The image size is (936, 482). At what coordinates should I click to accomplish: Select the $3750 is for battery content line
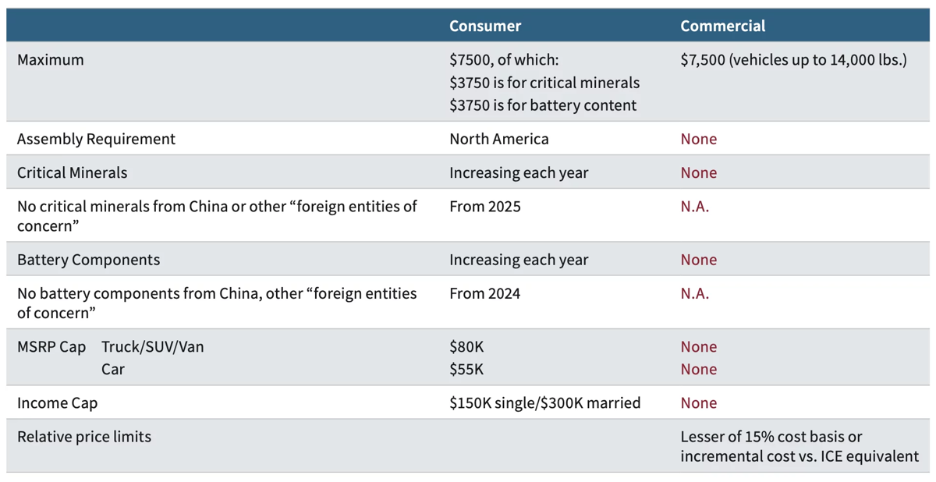(x=542, y=105)
